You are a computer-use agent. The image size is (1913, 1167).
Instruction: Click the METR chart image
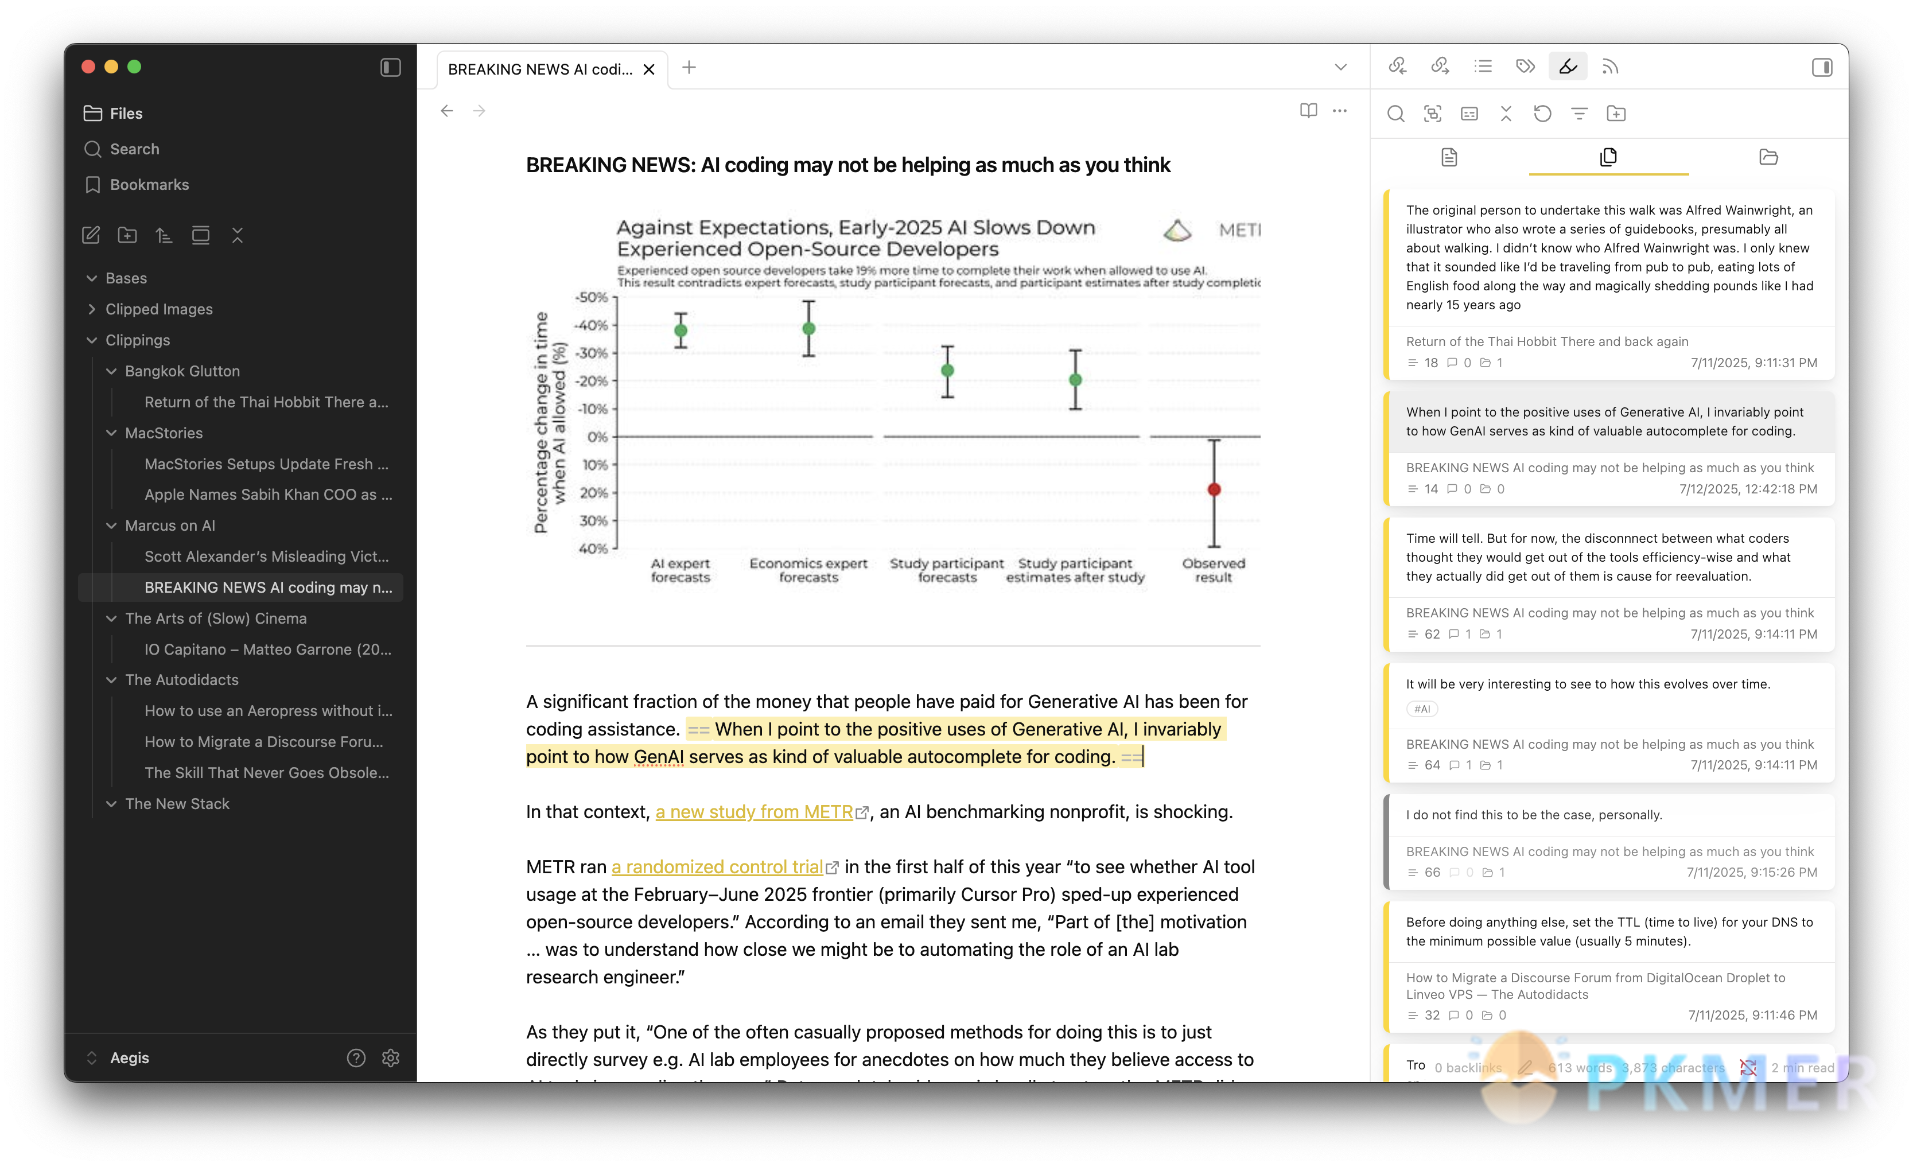click(x=893, y=400)
